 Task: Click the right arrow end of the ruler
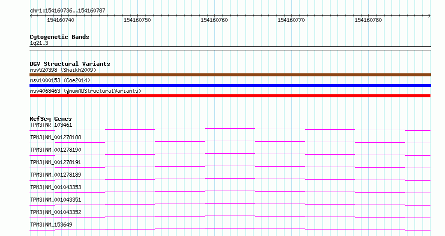coord(429,16)
